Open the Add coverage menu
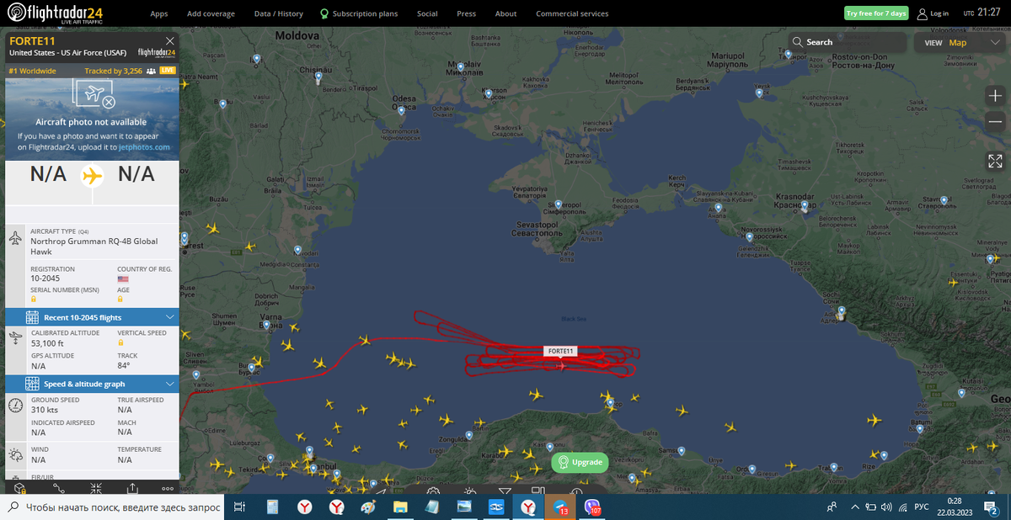The image size is (1011, 520). coord(211,13)
